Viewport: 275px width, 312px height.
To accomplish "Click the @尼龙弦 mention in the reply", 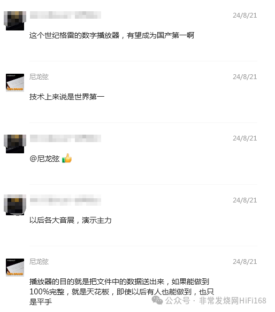I will pyautogui.click(x=44, y=159).
